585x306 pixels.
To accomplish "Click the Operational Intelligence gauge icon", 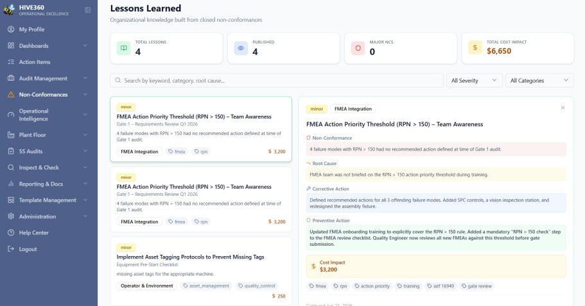I will (11, 115).
